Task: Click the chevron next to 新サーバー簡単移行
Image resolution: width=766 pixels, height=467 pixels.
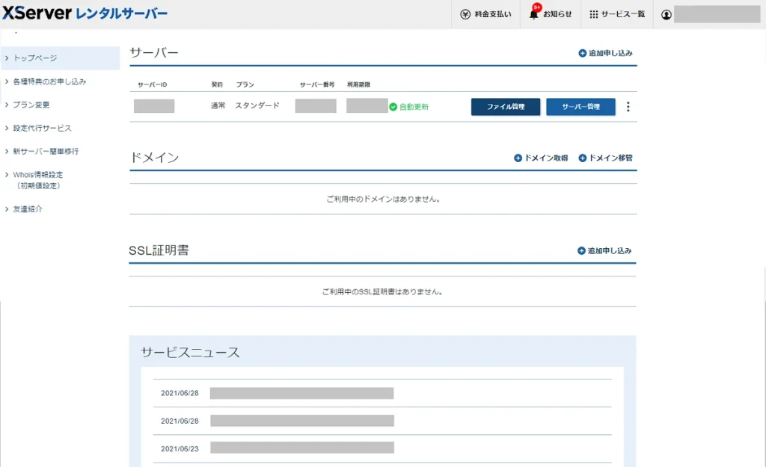Action: 6,151
